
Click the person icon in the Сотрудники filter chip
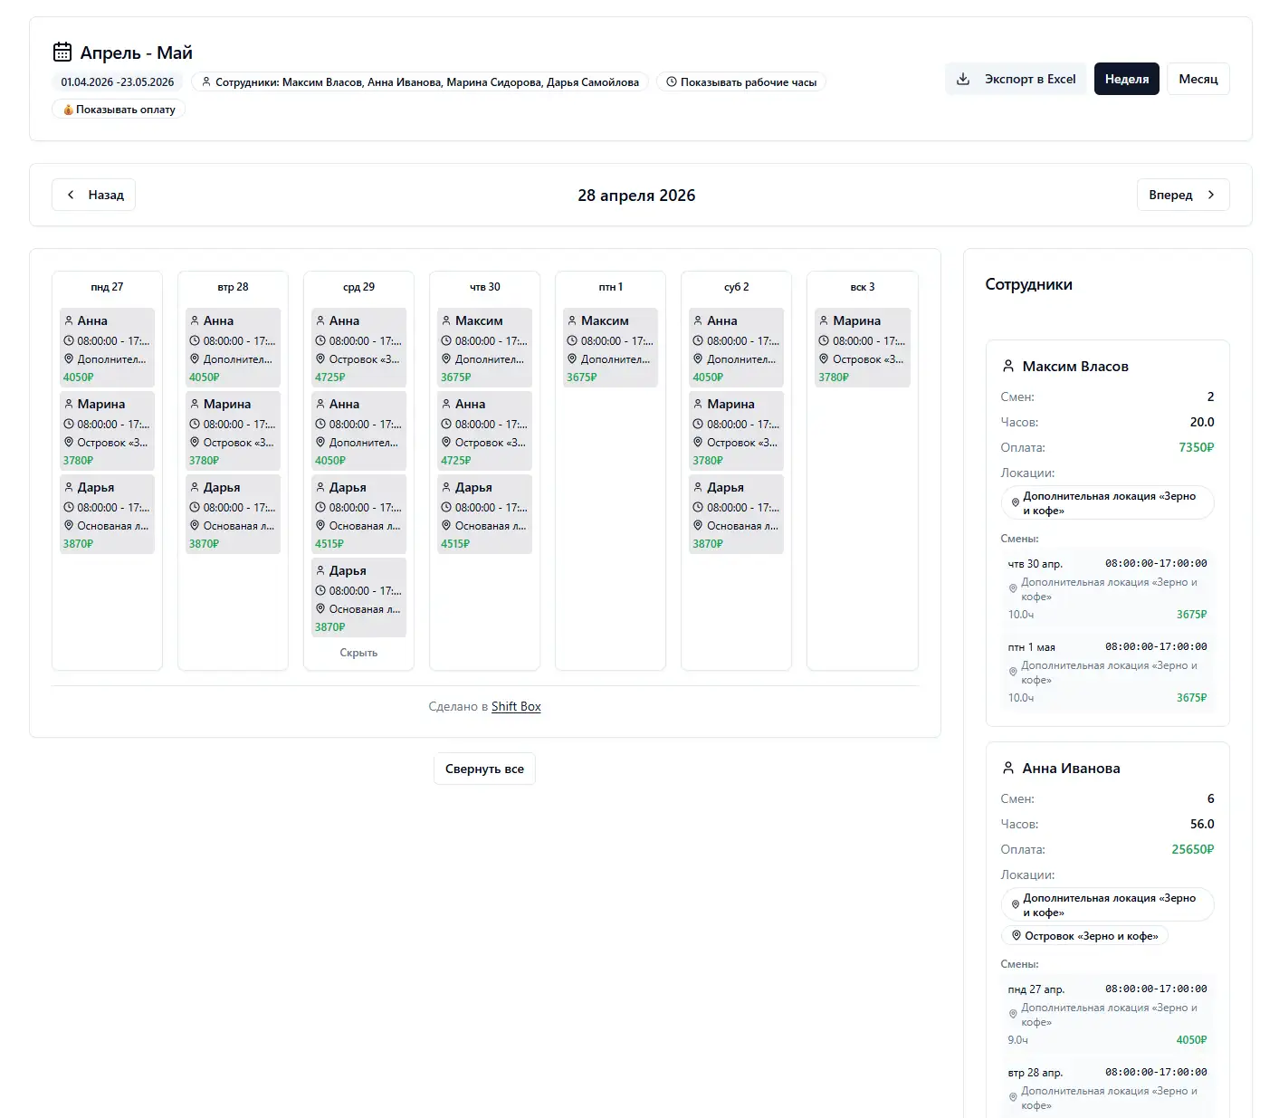206,82
